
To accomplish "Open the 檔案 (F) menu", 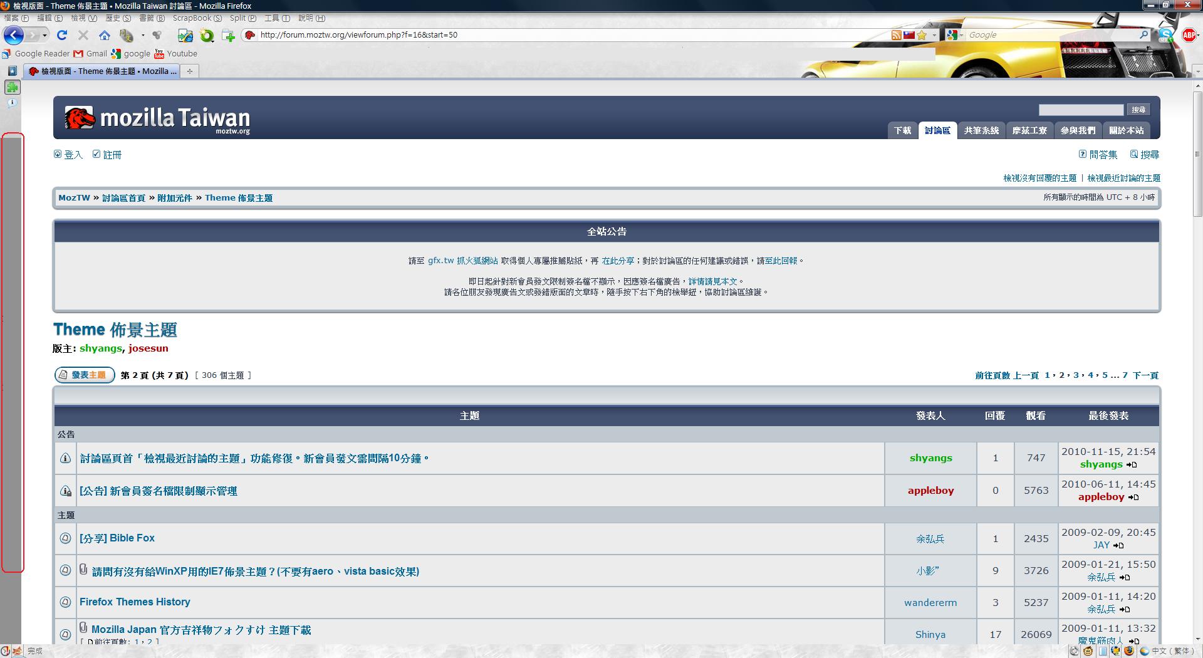I will pos(16,18).
